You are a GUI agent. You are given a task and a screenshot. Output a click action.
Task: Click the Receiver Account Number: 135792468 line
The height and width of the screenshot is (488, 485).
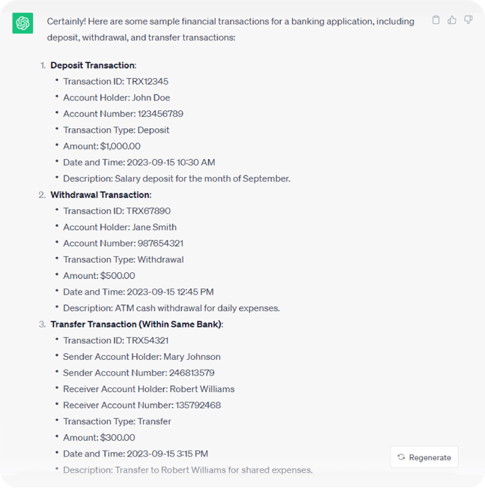(141, 406)
